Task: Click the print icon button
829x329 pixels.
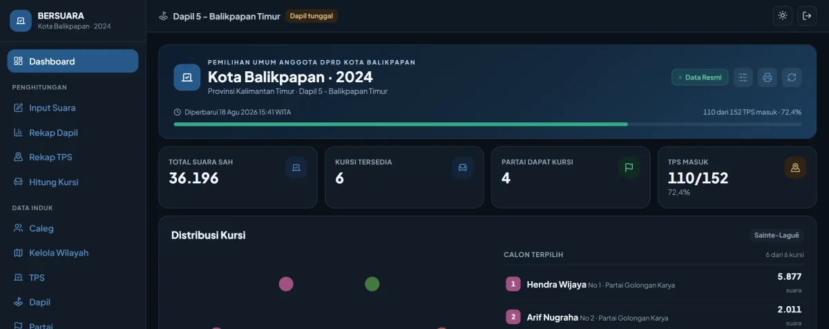Action: coord(768,77)
